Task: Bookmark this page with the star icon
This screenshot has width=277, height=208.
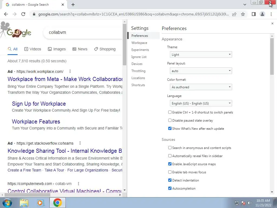Action: [243, 14]
